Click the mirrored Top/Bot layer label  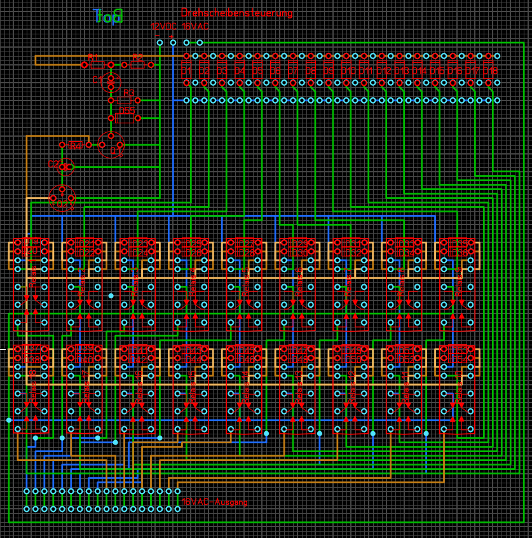tap(107, 17)
